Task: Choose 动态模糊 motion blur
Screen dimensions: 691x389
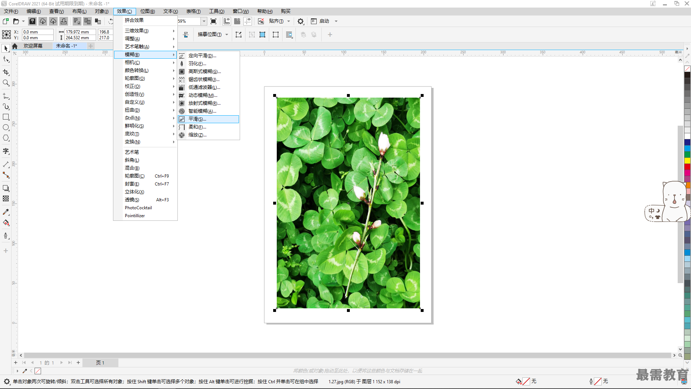Action: [x=208, y=95]
